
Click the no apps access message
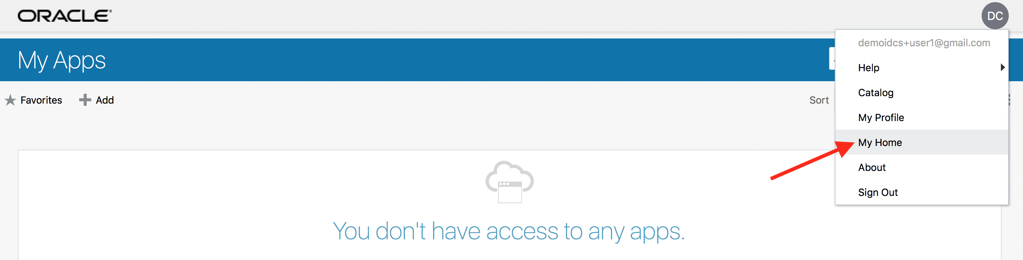[x=509, y=231]
